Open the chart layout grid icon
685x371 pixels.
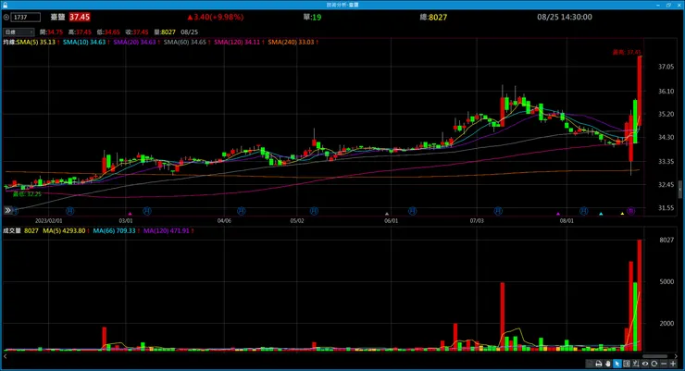click(x=627, y=364)
